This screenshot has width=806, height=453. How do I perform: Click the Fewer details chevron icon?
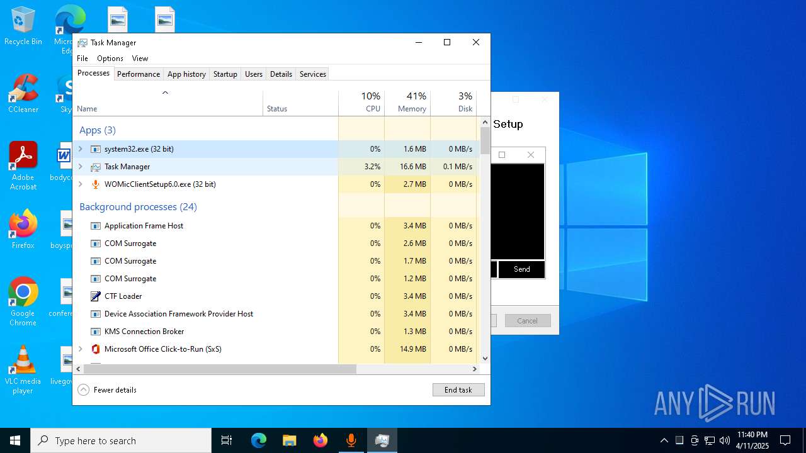[84, 390]
